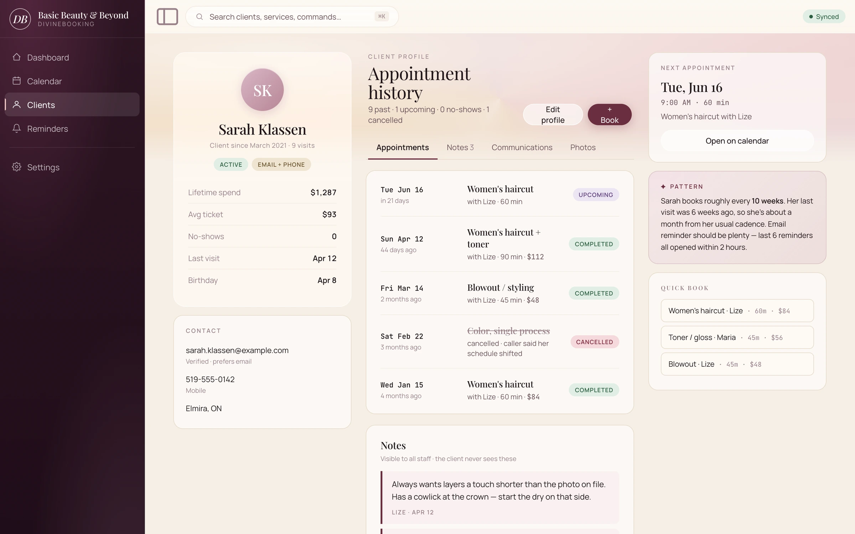Click COMPLETED badge on Mar 14 row

(x=594, y=293)
